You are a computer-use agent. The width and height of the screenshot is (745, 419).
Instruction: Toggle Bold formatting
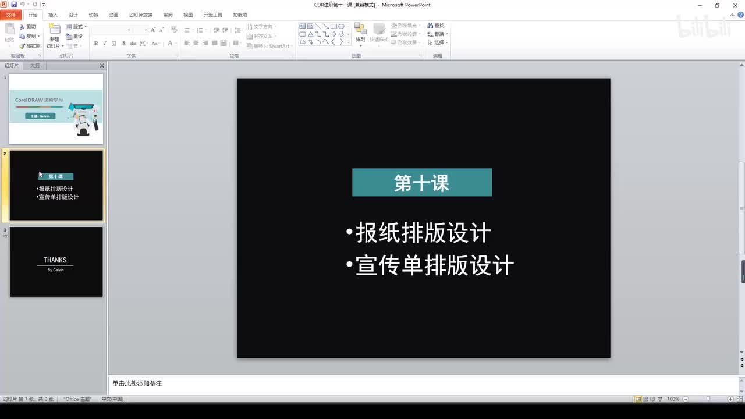pyautogui.click(x=96, y=43)
